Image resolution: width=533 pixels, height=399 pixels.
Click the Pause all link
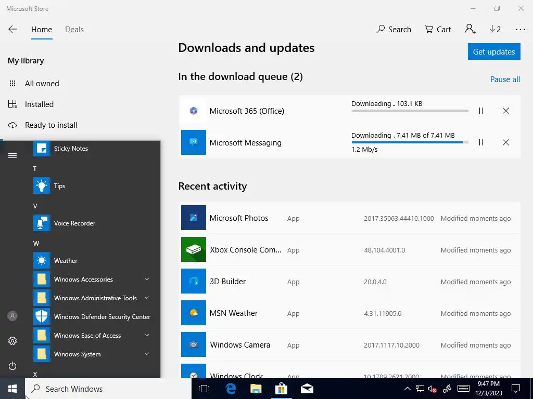[505, 79]
